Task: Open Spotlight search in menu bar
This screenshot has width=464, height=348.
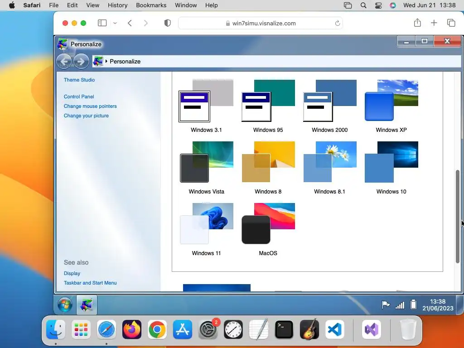Action: point(363,5)
